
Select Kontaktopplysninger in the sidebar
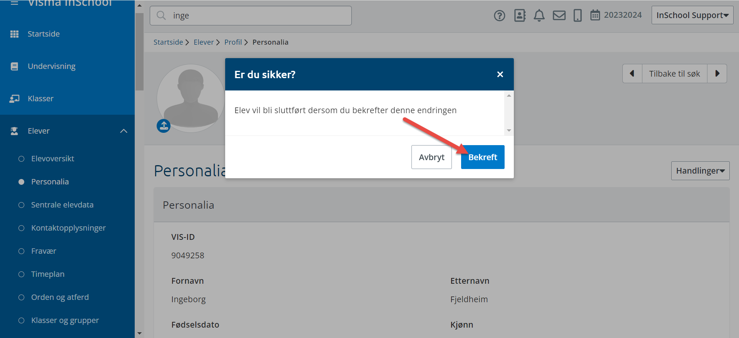(69, 228)
